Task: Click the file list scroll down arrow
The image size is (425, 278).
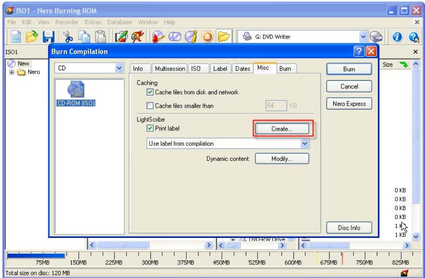Action: click(x=416, y=236)
